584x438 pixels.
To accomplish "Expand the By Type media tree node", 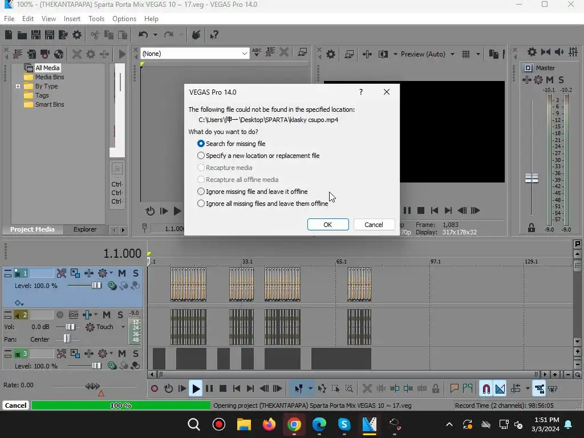I will (18, 86).
